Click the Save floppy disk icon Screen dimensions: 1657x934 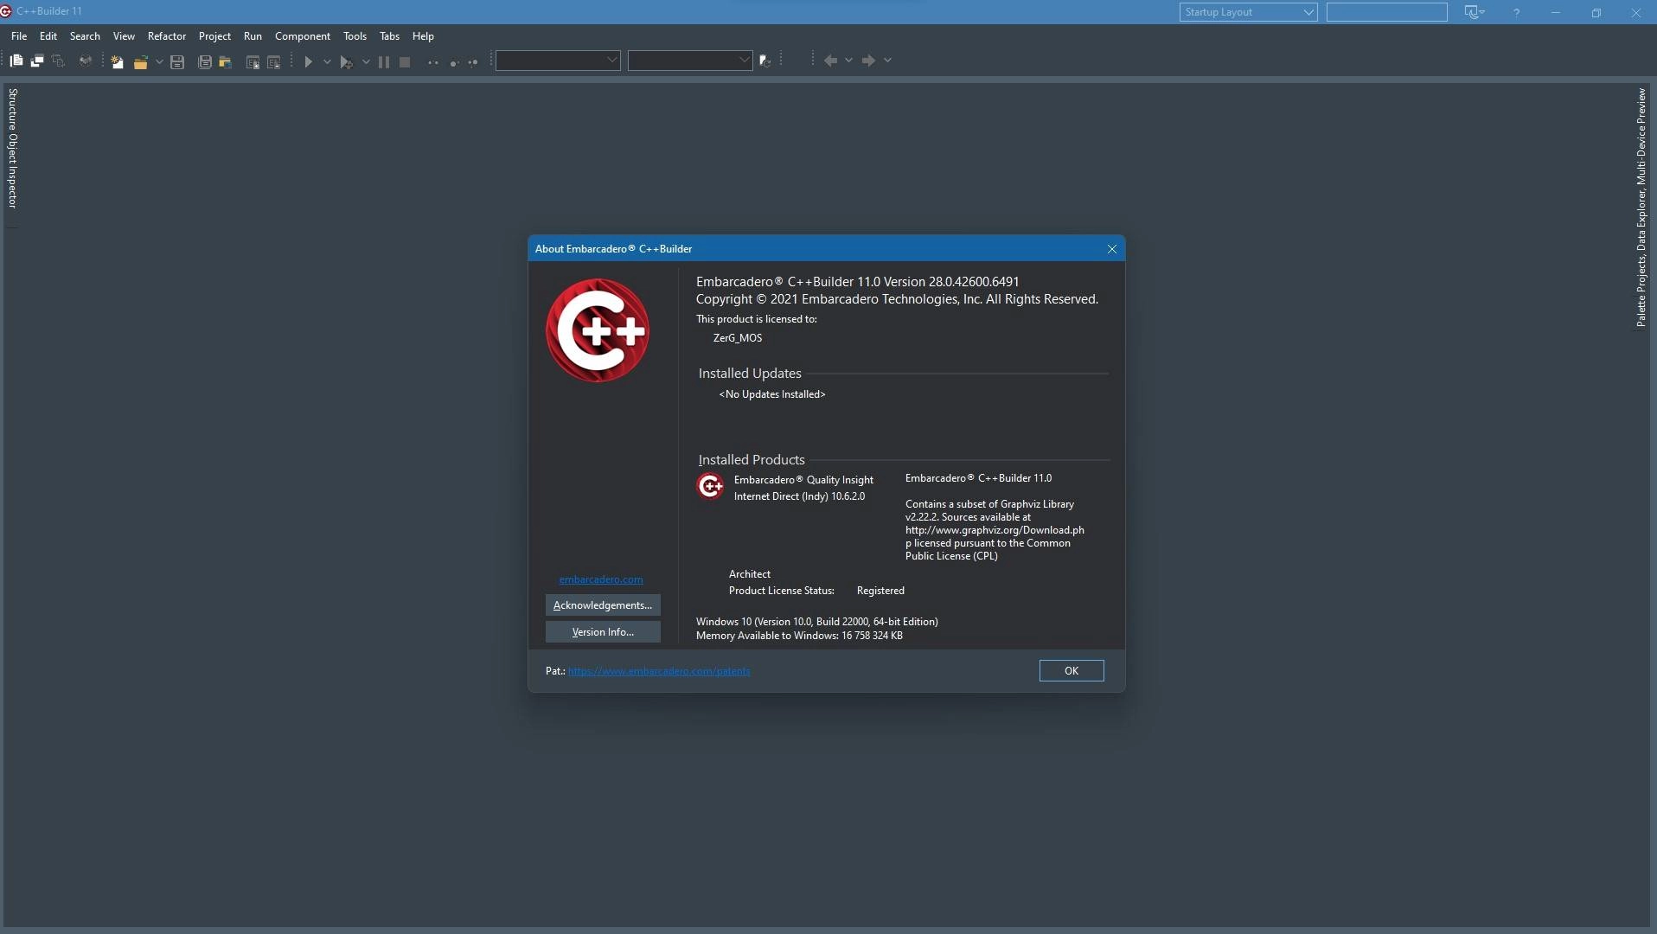tap(177, 61)
